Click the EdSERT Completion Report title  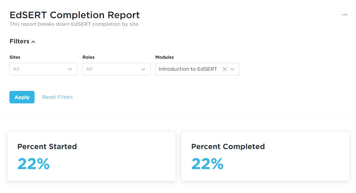(x=75, y=15)
